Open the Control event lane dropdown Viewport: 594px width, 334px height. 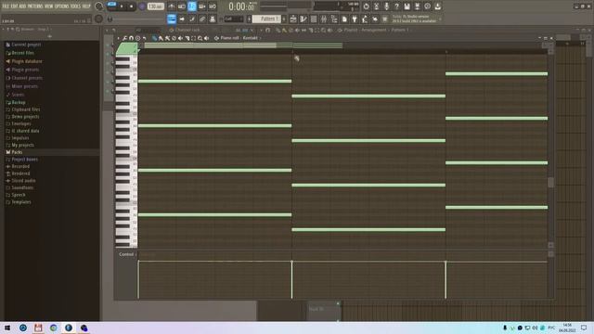[x=127, y=254]
